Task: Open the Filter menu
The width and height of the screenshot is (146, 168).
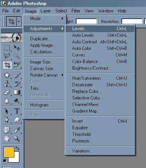Action: pos(76,11)
